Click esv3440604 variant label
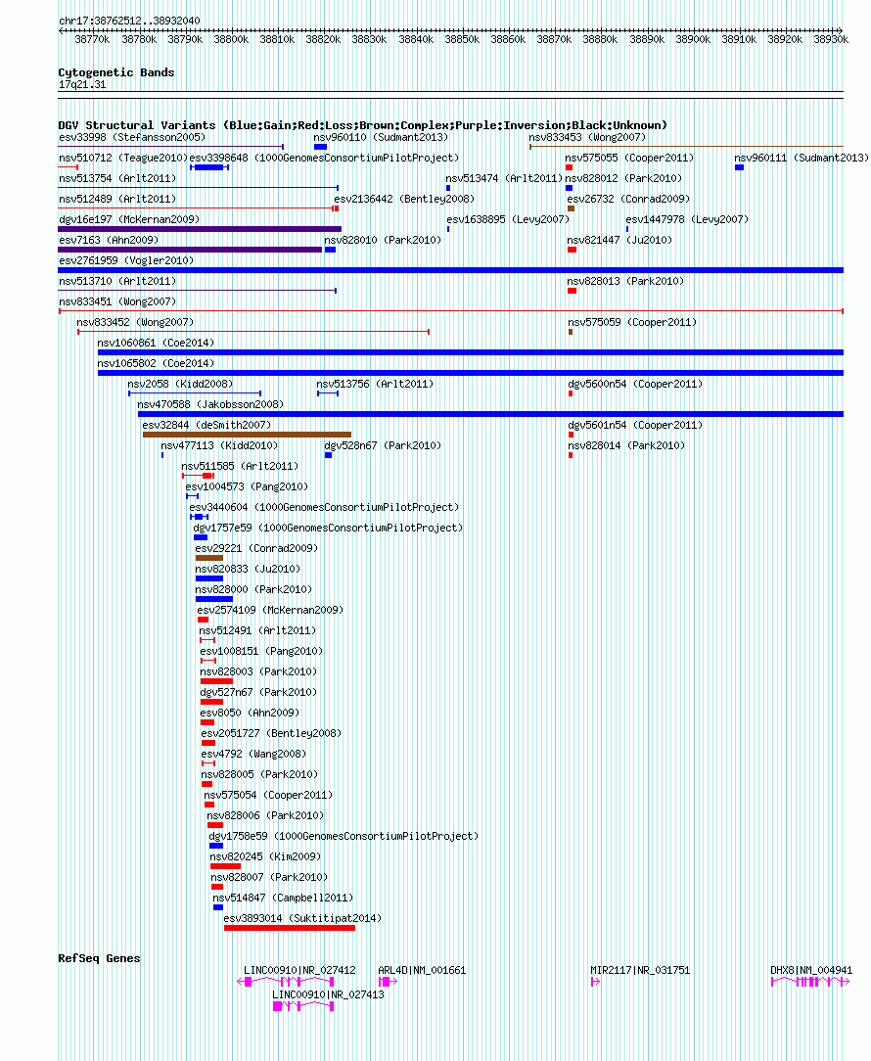 [x=324, y=507]
